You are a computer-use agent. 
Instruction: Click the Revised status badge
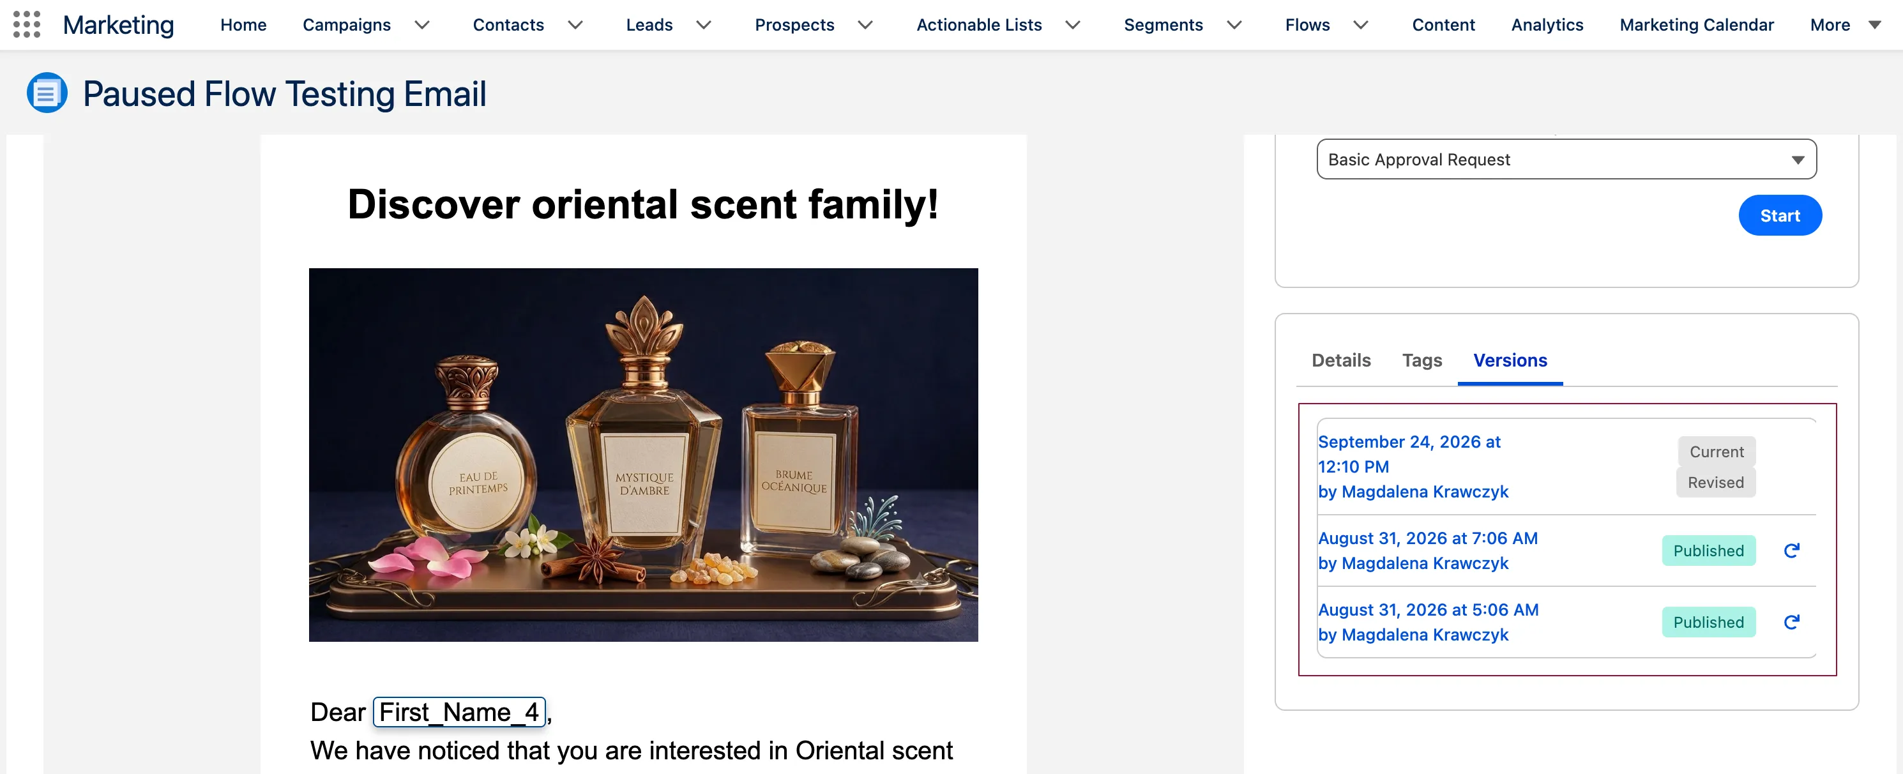(1715, 482)
